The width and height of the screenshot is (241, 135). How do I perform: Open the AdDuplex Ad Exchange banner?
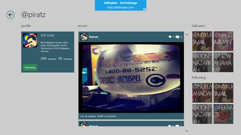121,5
